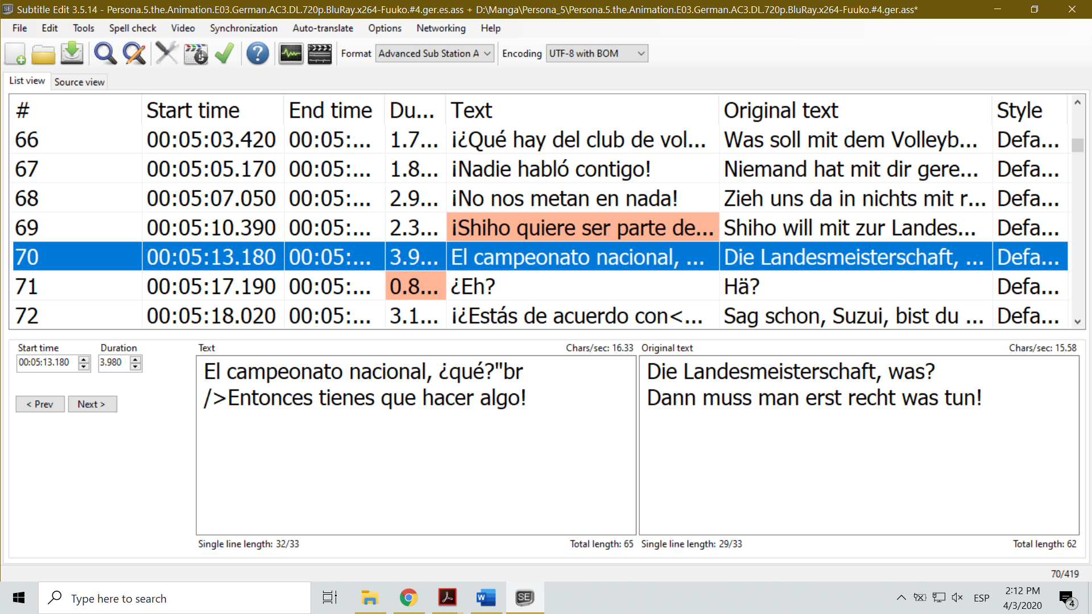Open the Help menu
The width and height of the screenshot is (1092, 614).
tap(490, 28)
